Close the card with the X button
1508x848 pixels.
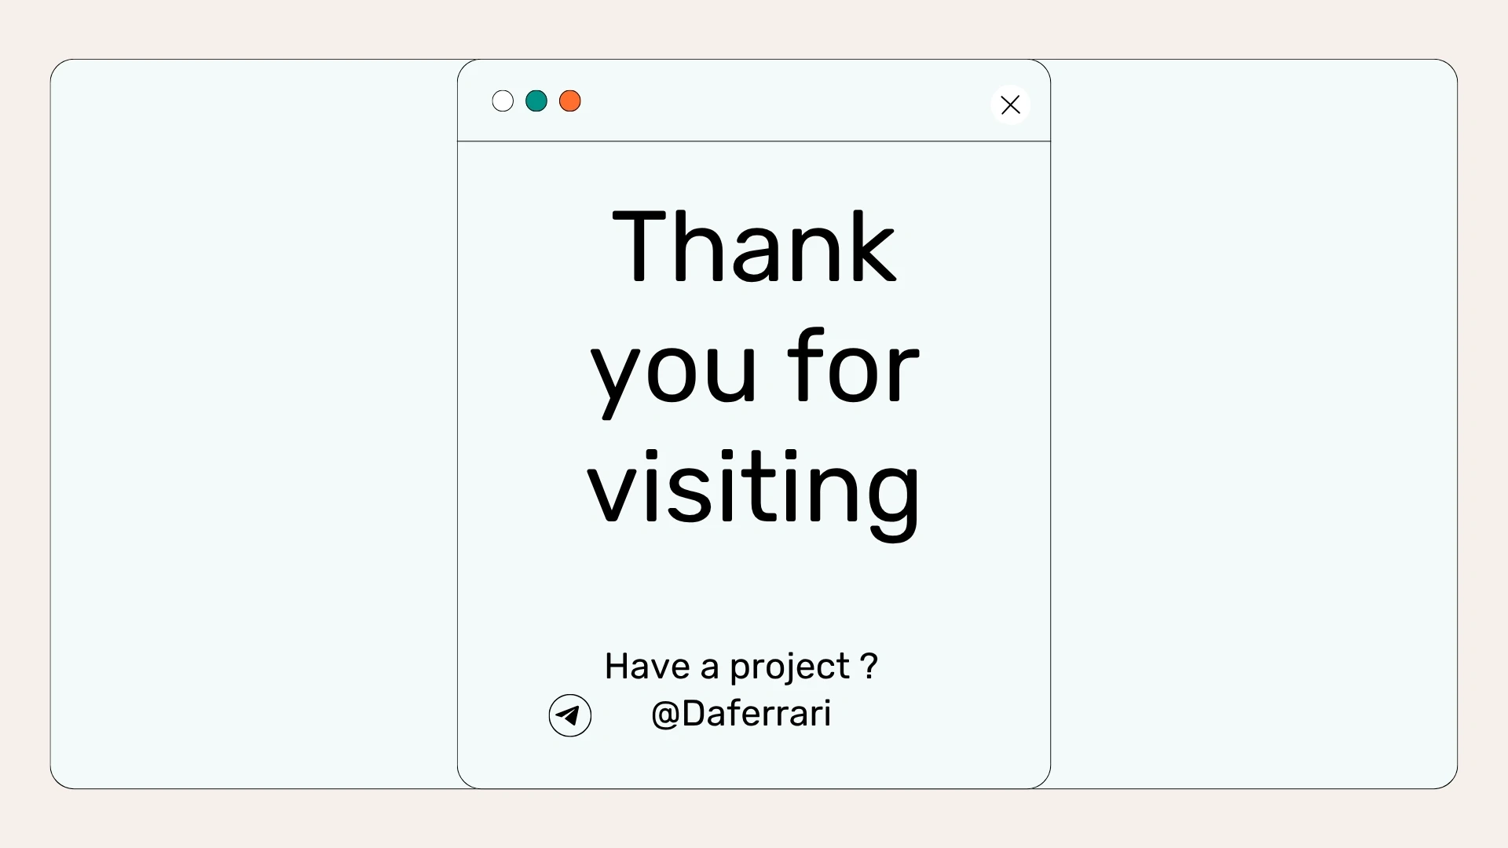pos(1010,104)
